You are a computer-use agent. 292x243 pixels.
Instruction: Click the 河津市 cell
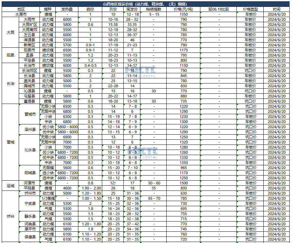(x=29, y=183)
